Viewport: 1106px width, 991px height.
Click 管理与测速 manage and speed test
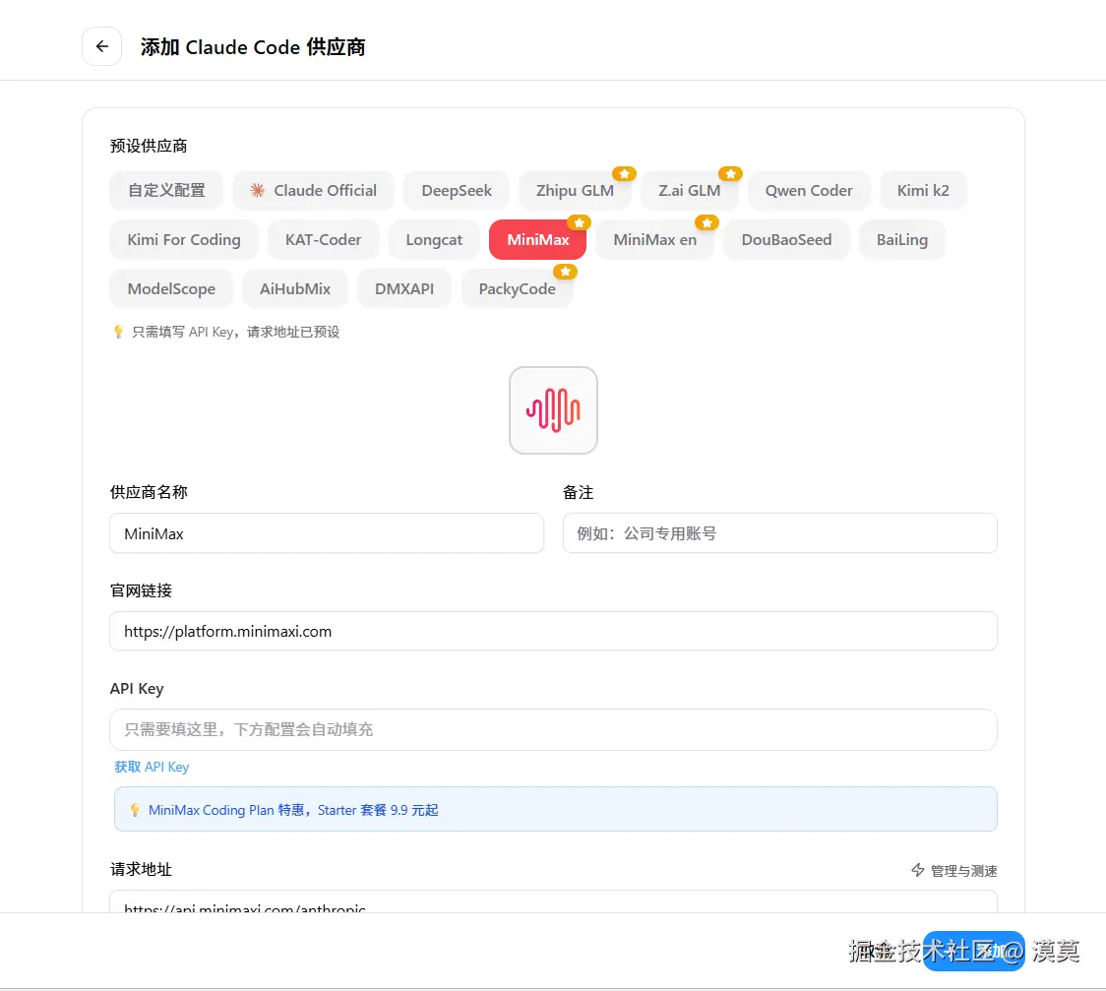(954, 870)
